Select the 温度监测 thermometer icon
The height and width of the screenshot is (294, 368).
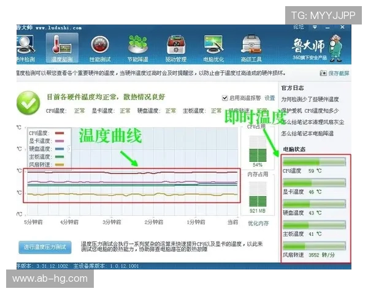click(x=61, y=47)
